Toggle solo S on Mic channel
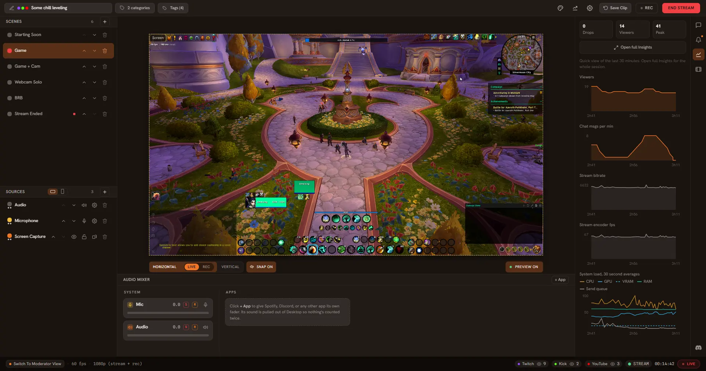 (x=186, y=304)
